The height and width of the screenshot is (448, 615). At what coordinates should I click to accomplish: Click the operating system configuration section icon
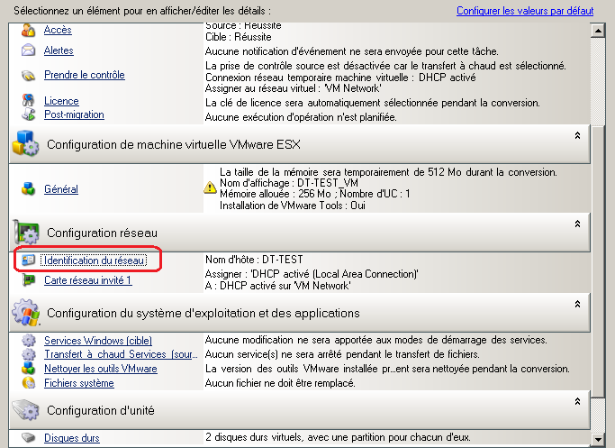26,313
